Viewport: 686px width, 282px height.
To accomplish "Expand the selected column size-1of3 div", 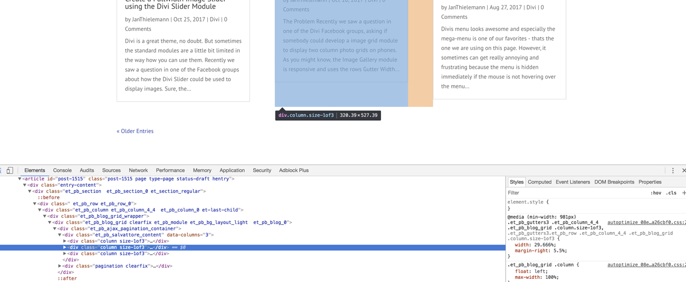I will 65,247.
